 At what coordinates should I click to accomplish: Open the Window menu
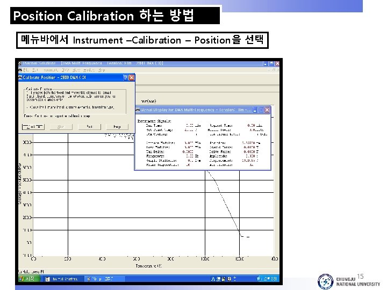89,70
